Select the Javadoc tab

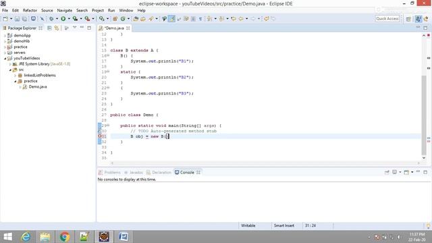[x=134, y=172]
